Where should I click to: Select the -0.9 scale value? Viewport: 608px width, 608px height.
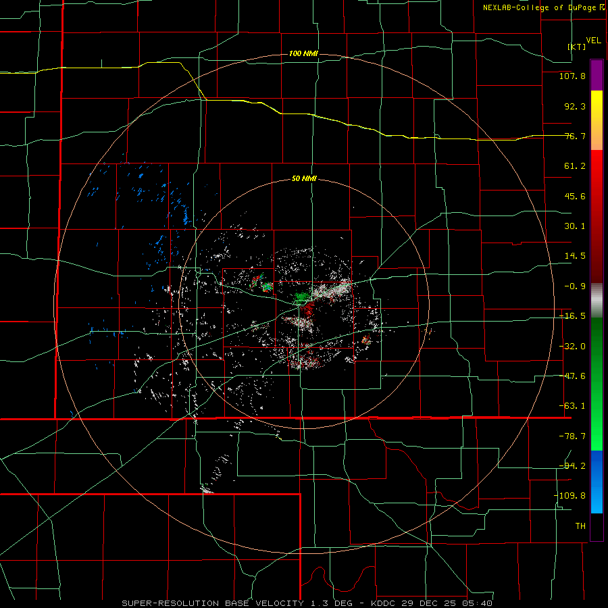coord(575,286)
